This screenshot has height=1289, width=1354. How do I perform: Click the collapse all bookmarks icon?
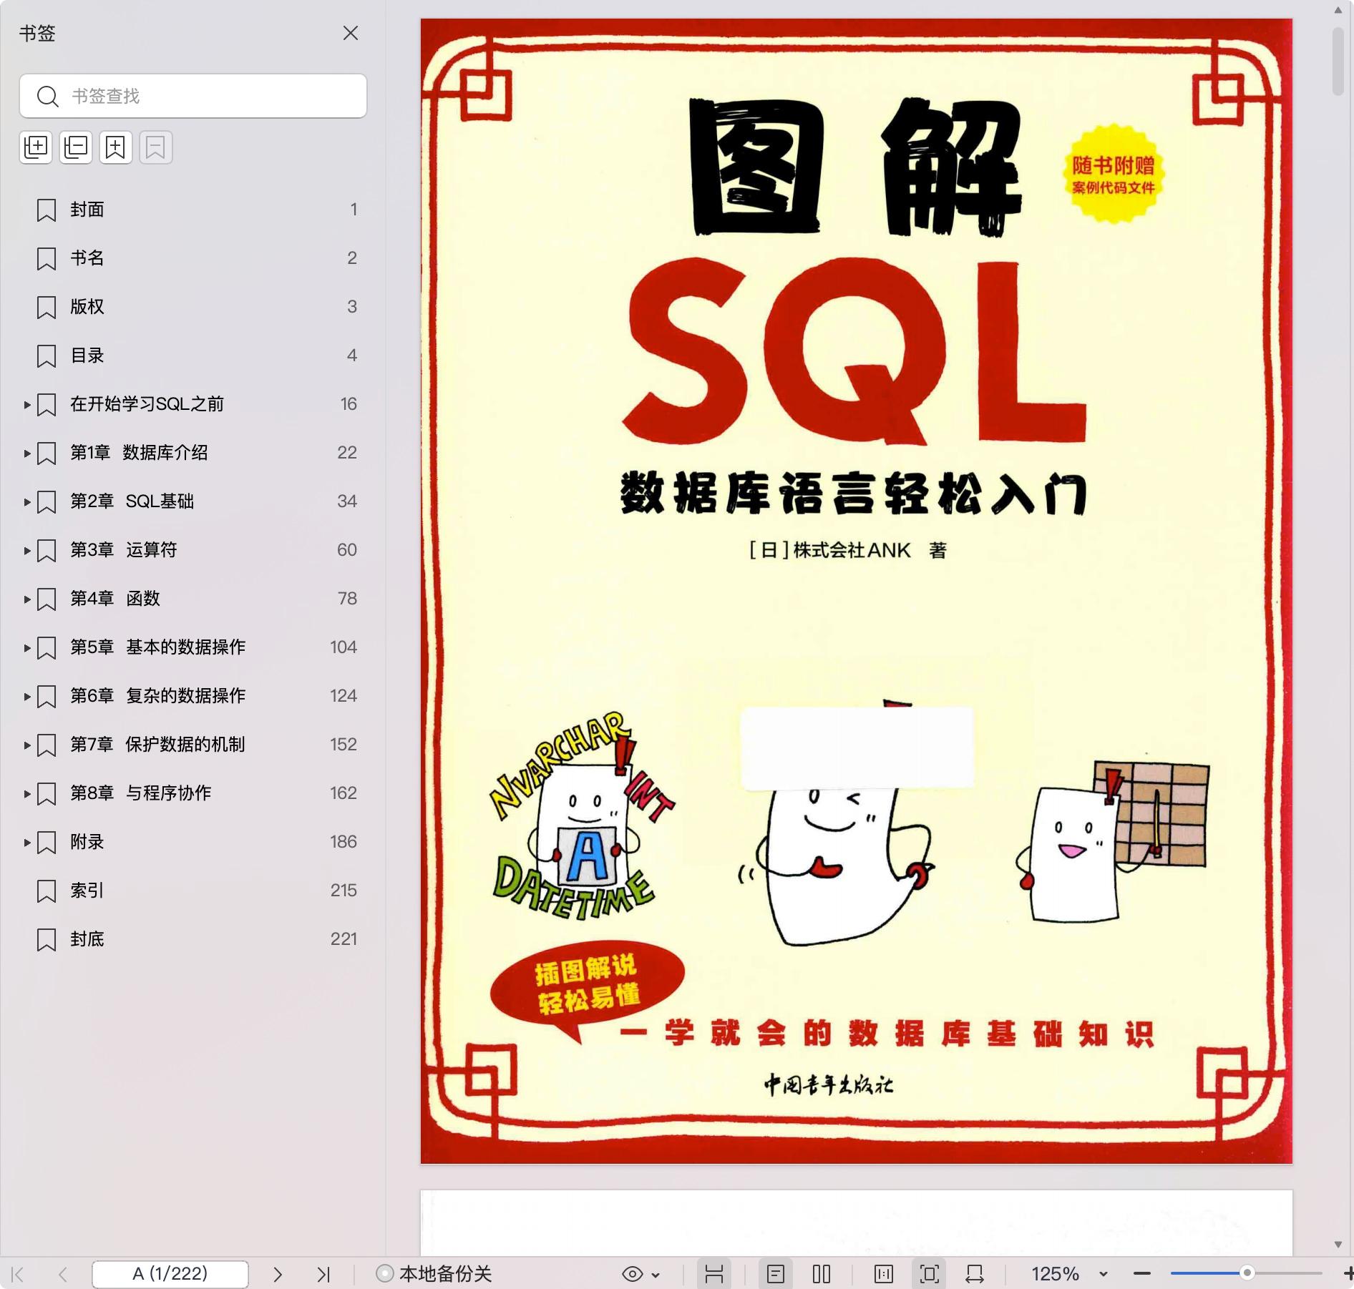(76, 147)
